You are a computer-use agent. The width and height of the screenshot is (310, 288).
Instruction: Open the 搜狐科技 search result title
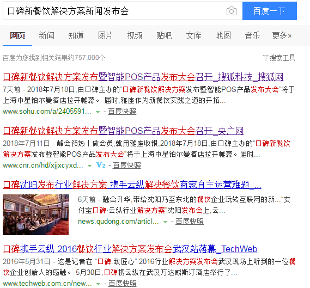[x=143, y=77]
